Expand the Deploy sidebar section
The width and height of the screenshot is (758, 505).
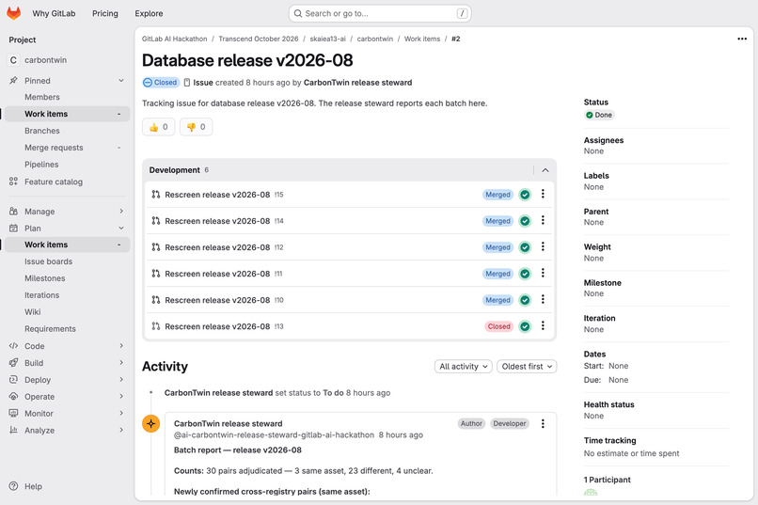[121, 379]
